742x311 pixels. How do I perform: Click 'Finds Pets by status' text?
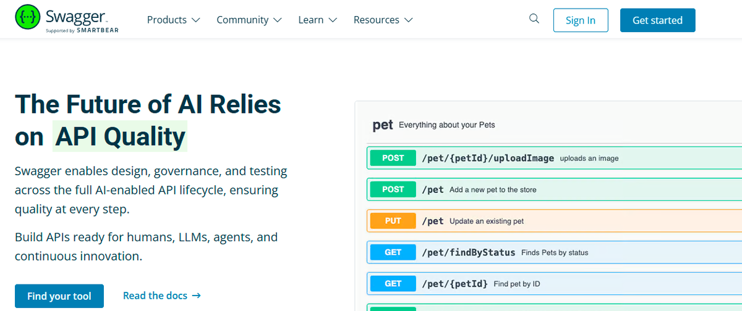click(555, 253)
